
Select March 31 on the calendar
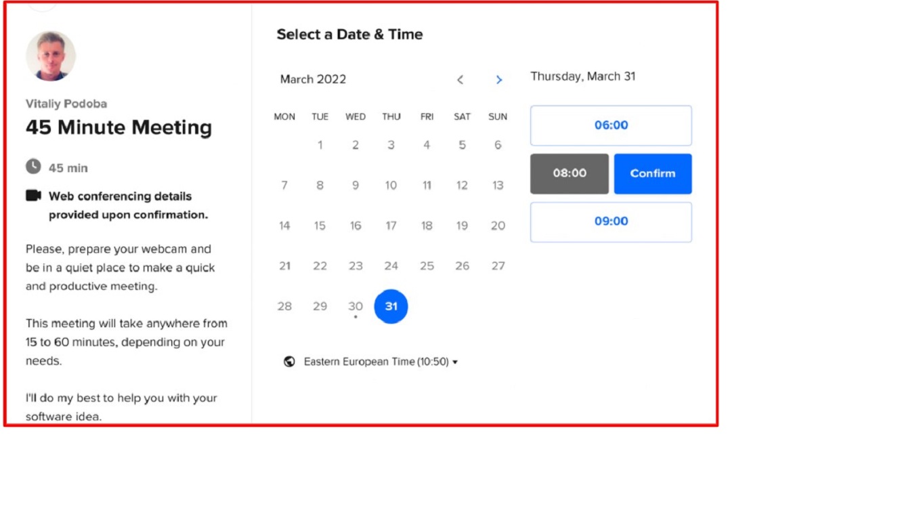click(x=391, y=306)
